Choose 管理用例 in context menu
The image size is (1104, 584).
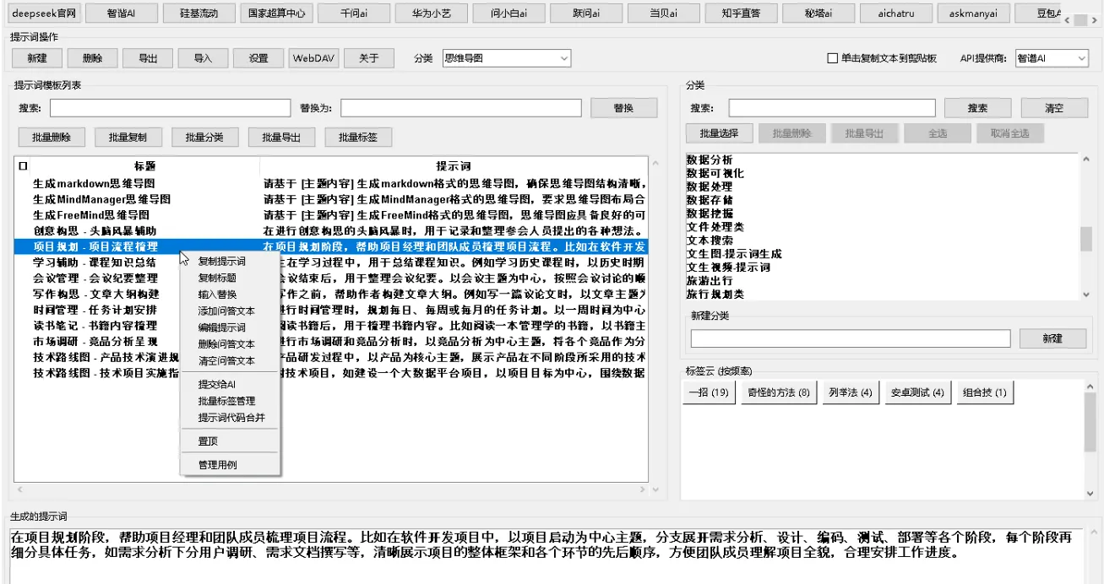pyautogui.click(x=228, y=464)
